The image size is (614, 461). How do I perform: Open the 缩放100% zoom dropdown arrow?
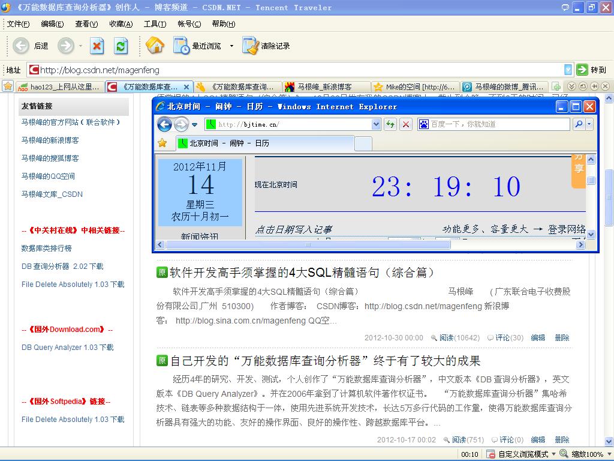(x=609, y=454)
